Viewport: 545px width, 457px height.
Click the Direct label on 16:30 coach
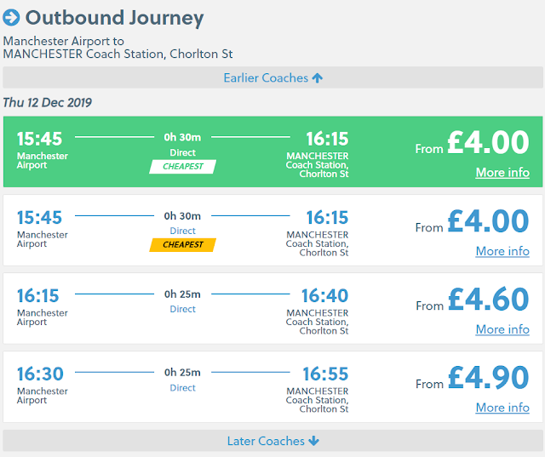tap(182, 388)
